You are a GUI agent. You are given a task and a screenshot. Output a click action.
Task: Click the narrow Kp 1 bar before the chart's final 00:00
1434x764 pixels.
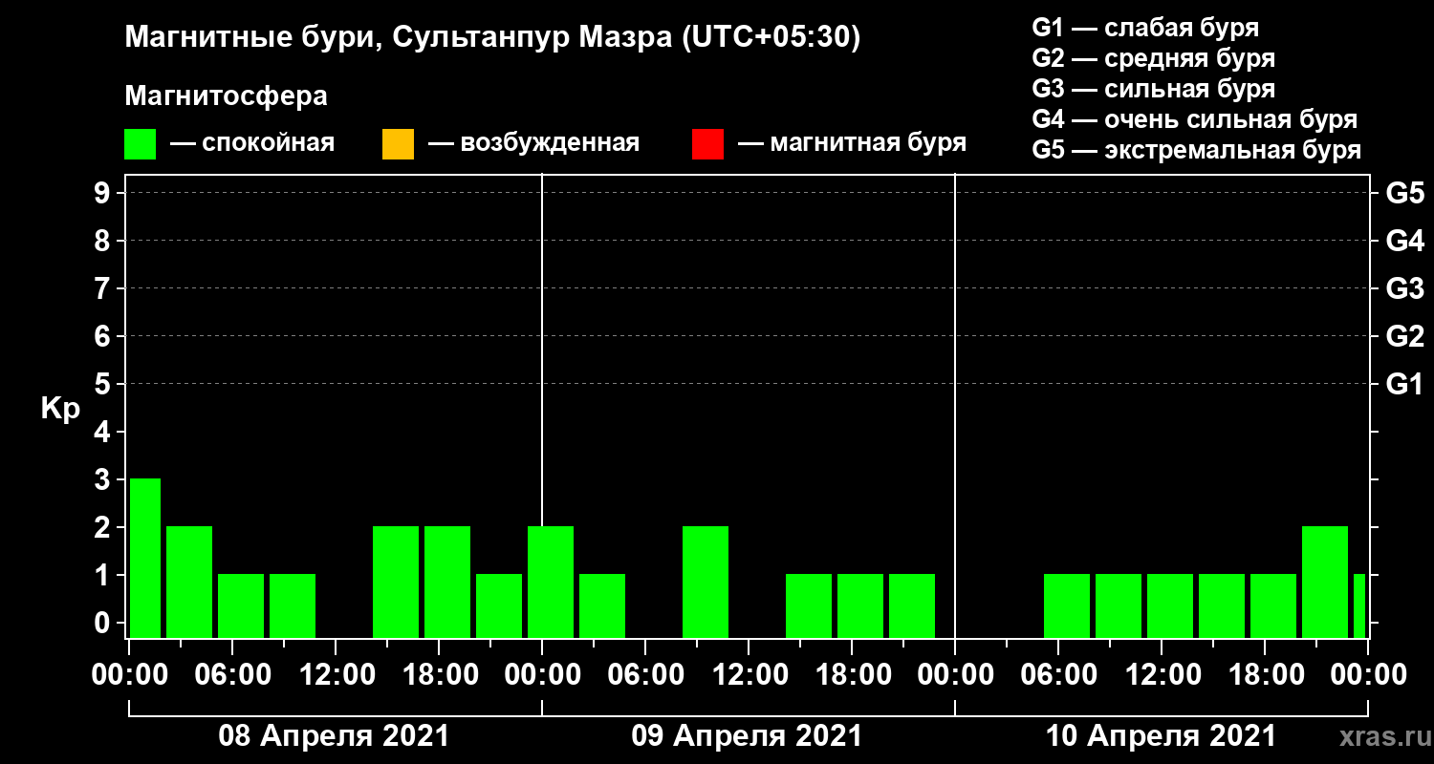click(1359, 605)
